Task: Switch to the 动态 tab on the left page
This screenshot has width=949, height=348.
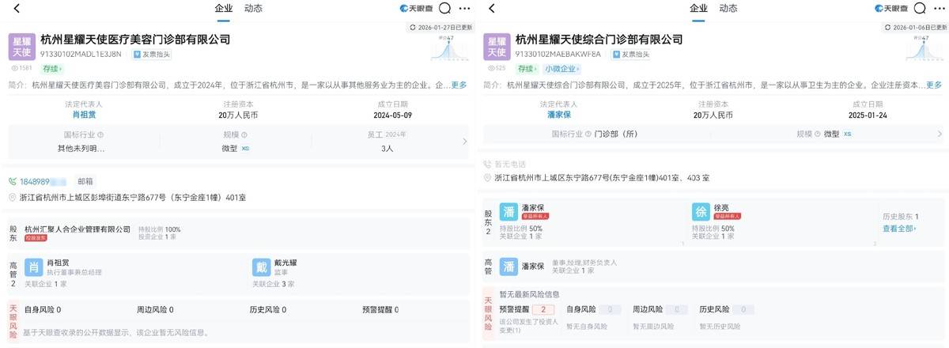Action: pos(254,9)
